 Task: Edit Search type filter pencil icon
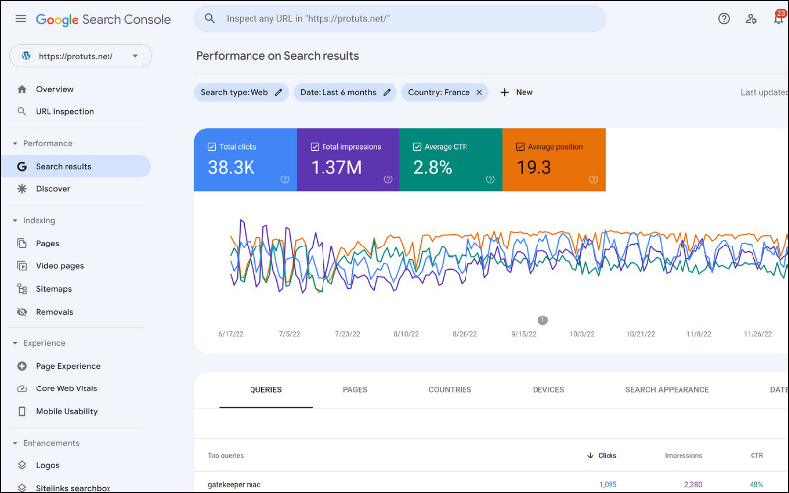(278, 92)
